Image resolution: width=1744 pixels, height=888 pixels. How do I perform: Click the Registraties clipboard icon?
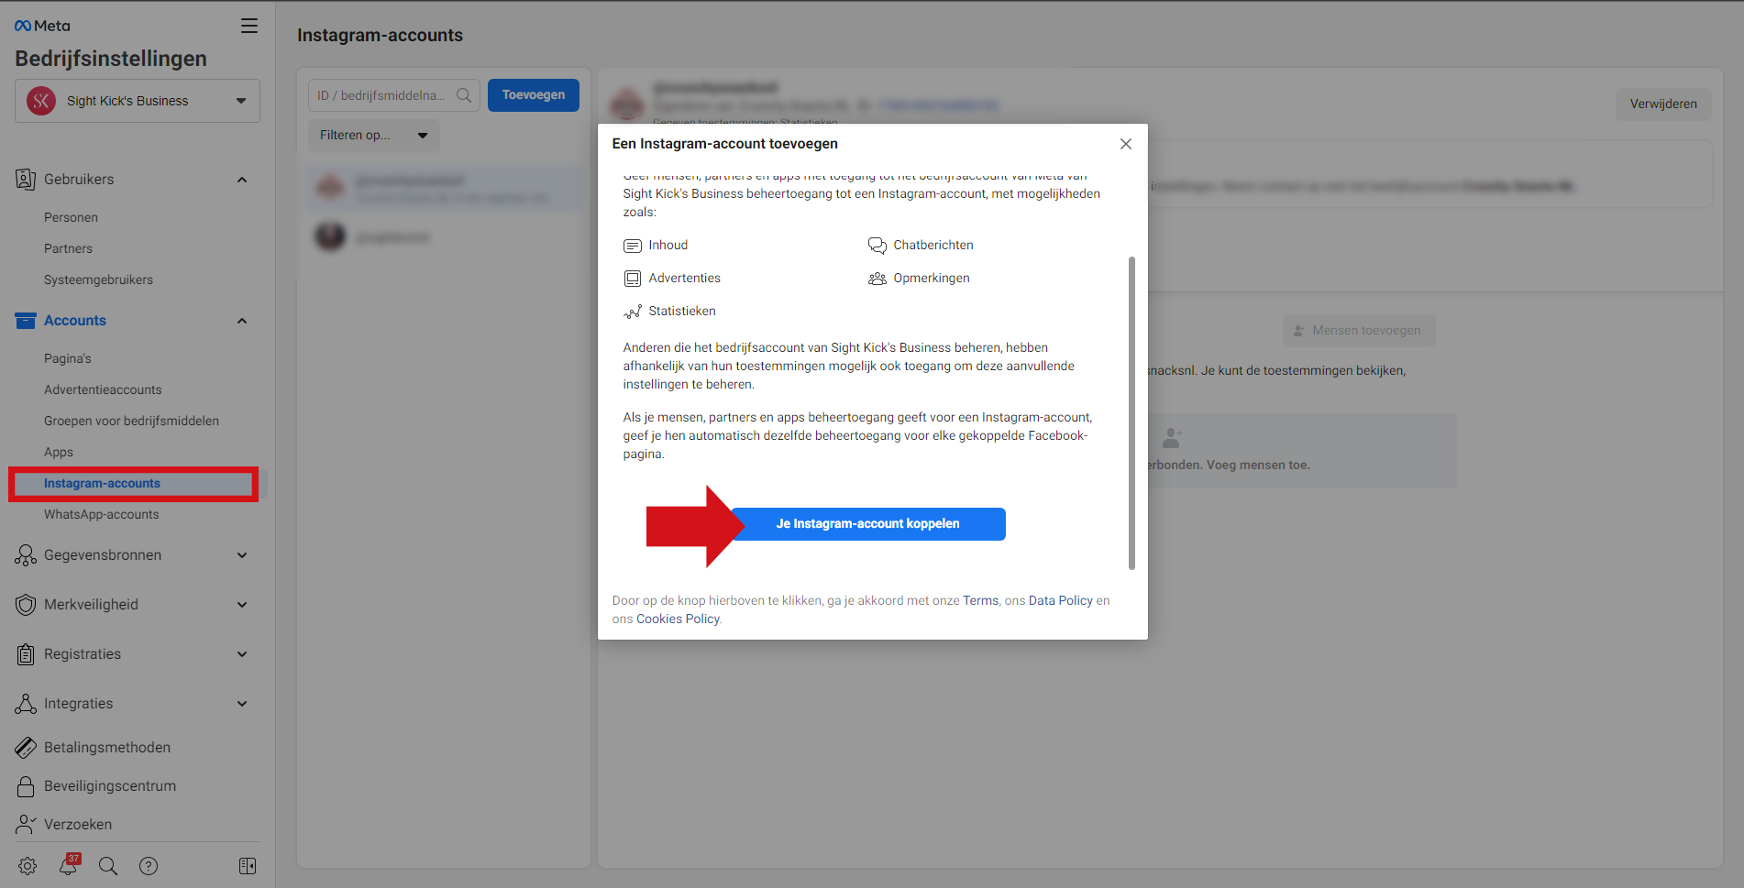(26, 654)
